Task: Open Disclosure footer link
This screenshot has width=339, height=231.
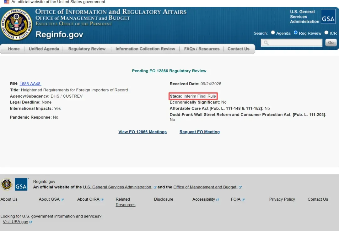Action: tap(164, 199)
